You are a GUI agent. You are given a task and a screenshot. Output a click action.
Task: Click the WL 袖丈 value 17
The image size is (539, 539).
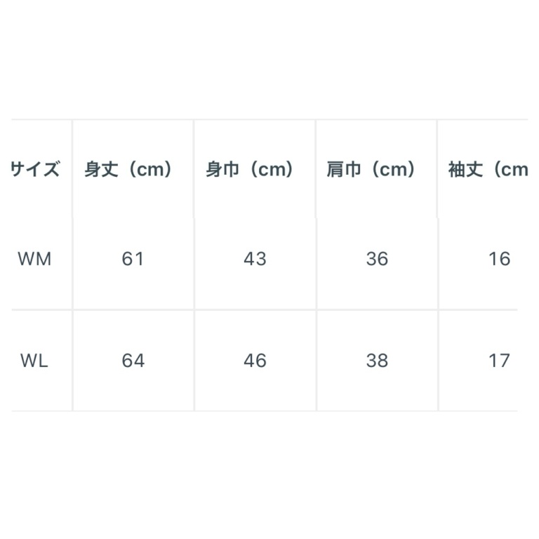point(499,361)
